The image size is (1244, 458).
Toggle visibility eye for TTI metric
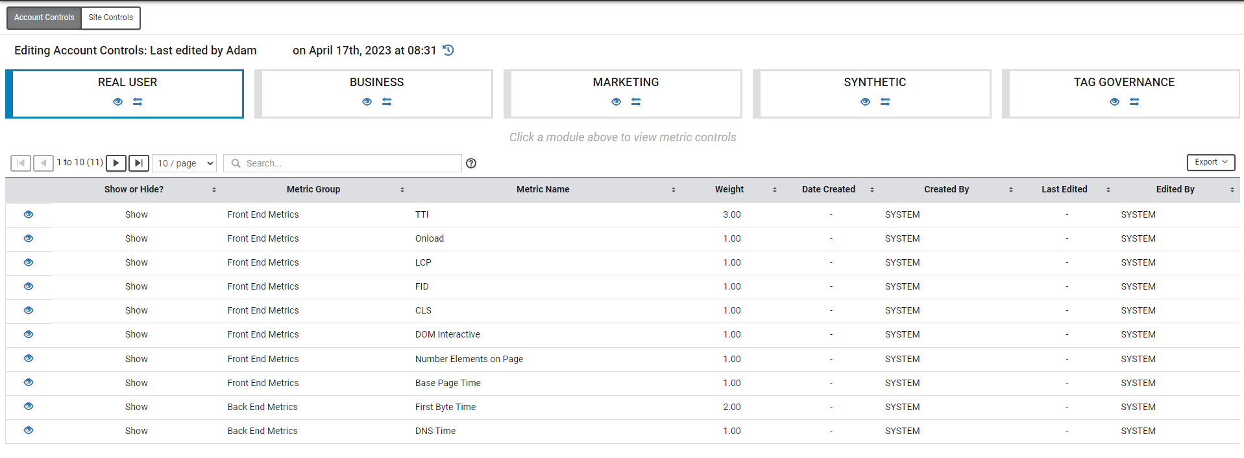[29, 214]
